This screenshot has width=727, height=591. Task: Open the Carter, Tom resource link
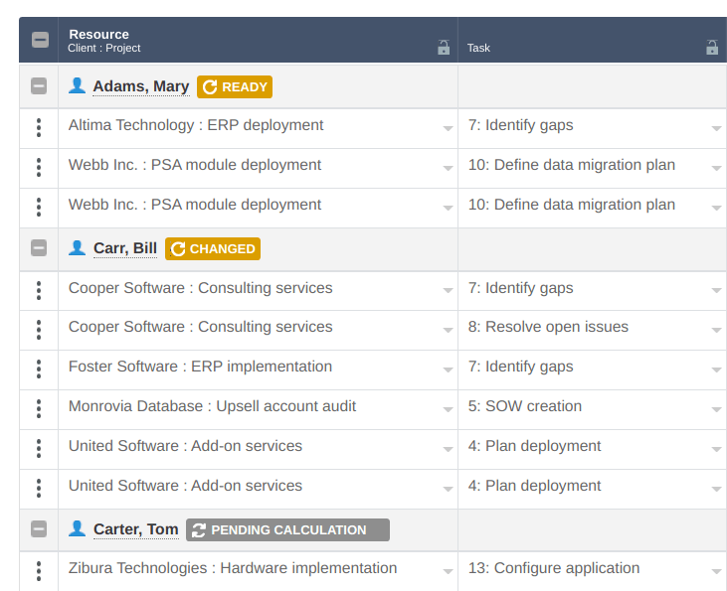coord(136,529)
